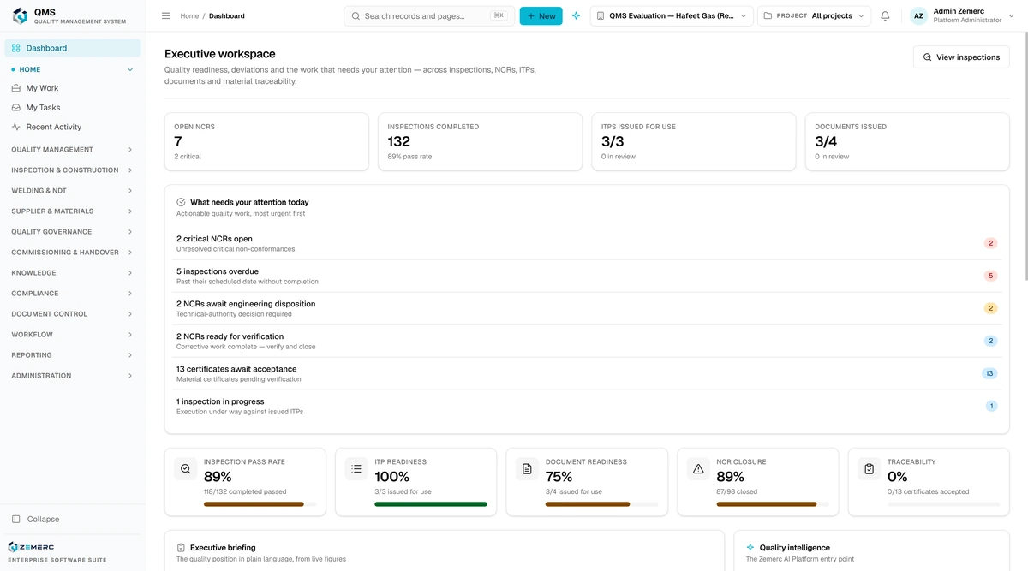
Task: Click the ITP Readiness list icon
Action: pos(356,469)
